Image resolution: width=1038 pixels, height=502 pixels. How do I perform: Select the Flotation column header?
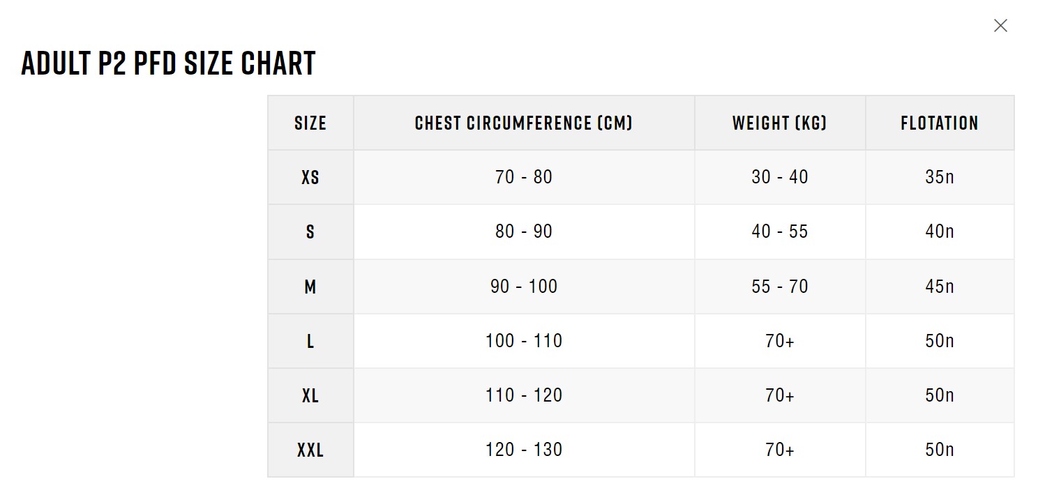(x=940, y=123)
